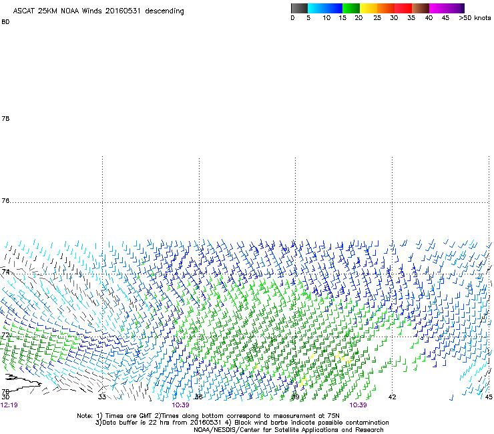Click the 70 latitude axis label

(x=5, y=391)
